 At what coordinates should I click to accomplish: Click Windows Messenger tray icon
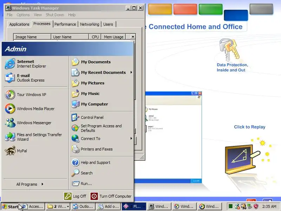click(x=237, y=206)
